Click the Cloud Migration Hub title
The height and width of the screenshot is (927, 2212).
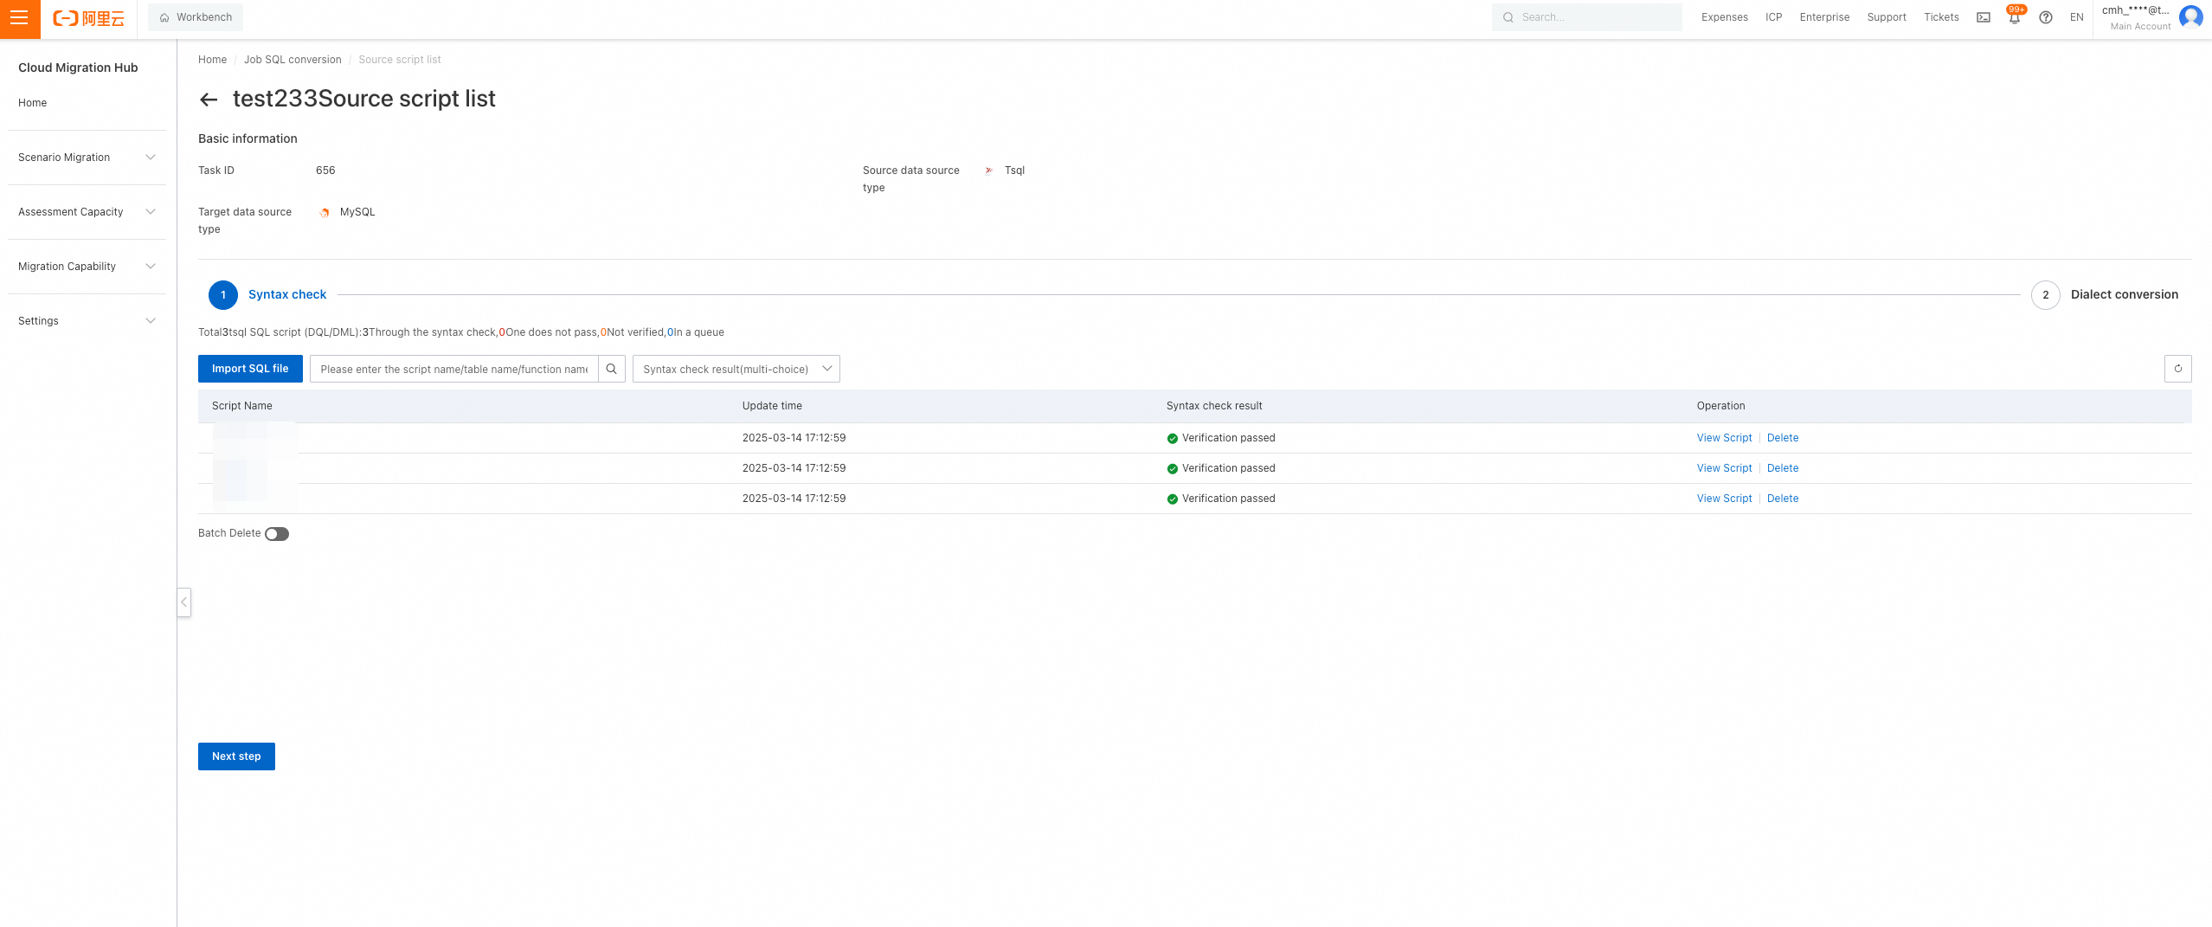tap(78, 68)
